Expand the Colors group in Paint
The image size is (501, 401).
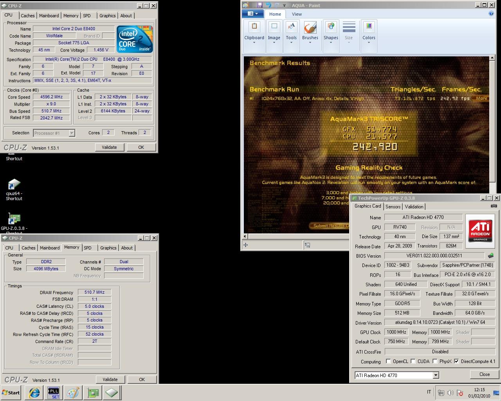point(369,36)
